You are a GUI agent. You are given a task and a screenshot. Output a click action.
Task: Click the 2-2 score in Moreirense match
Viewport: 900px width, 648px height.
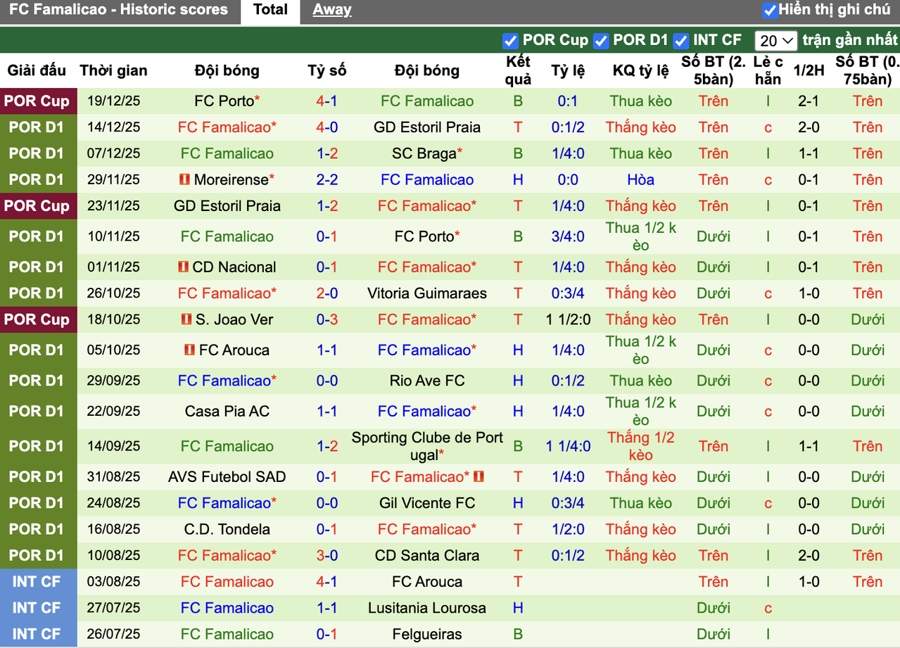coord(327,180)
